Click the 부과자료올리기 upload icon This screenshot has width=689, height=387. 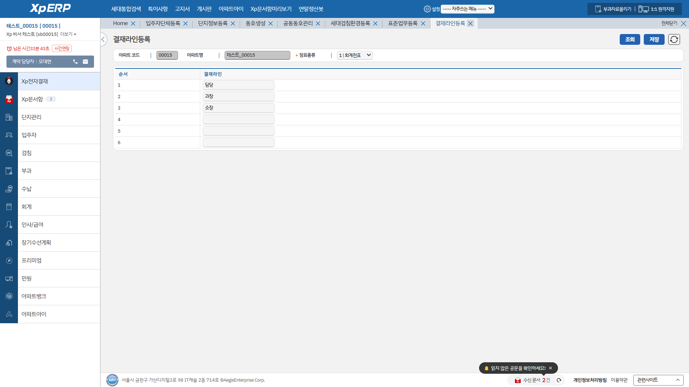click(x=598, y=9)
